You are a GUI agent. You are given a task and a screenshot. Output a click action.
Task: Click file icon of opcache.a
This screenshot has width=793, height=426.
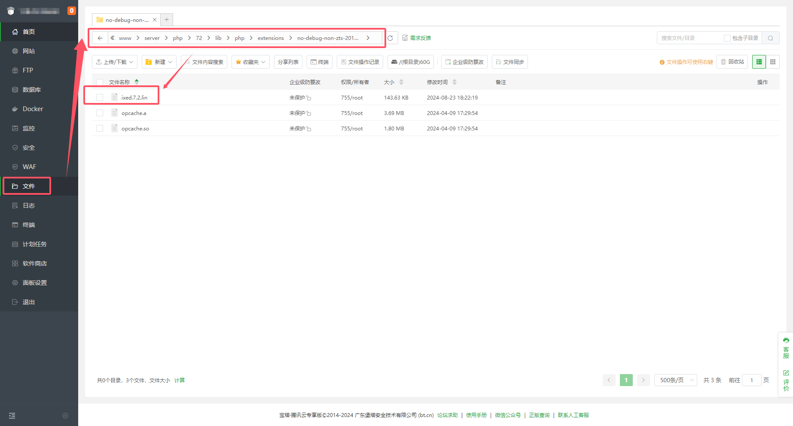pyautogui.click(x=114, y=113)
